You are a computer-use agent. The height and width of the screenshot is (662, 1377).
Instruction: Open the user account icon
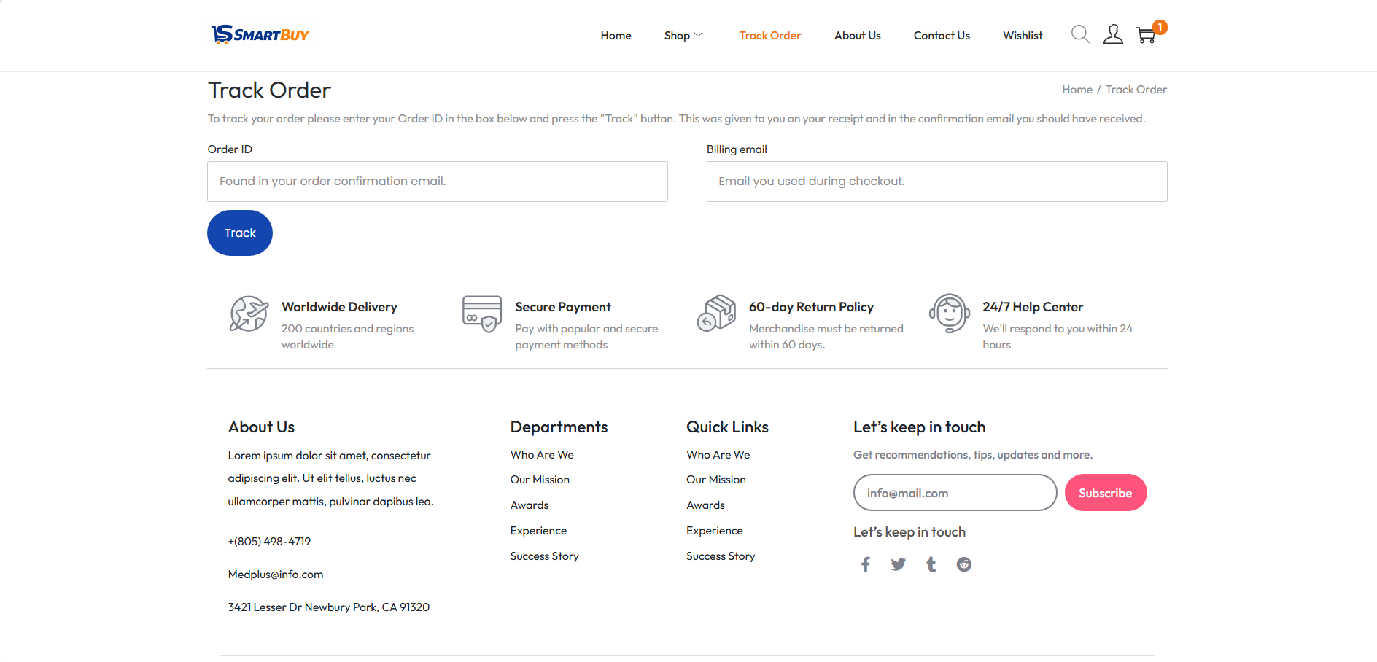[x=1113, y=34]
